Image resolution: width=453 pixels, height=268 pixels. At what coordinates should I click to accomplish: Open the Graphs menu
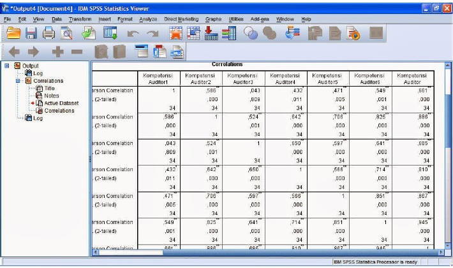(213, 19)
